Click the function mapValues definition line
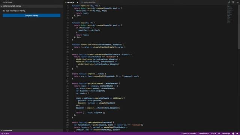Viewport: 240px width, 135px height. [x=86, y=6]
